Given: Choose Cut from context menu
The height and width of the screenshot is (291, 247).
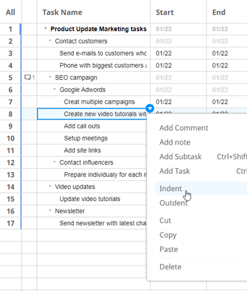Looking at the screenshot, I should (x=165, y=220).
